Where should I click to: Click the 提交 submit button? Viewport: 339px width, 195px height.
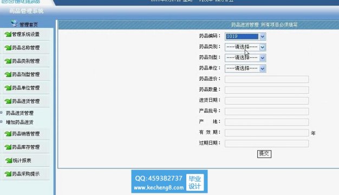(264, 154)
